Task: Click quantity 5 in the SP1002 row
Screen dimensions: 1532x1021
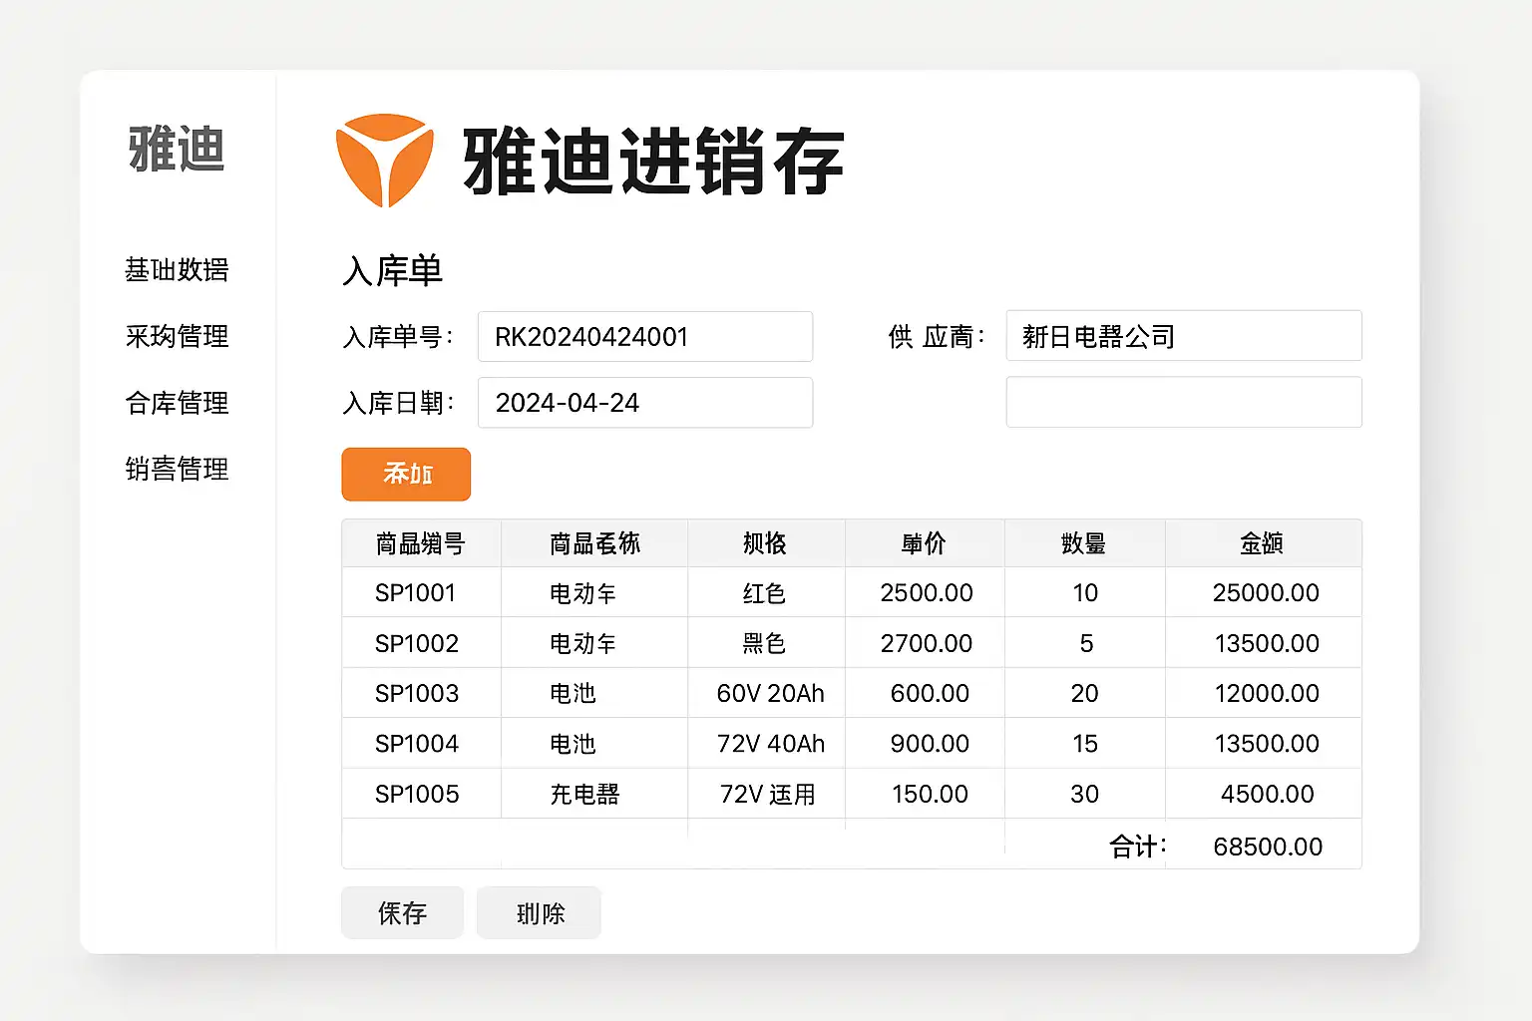Action: (x=1086, y=643)
